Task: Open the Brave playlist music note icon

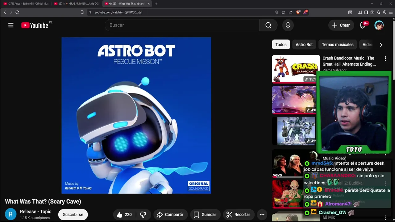Action: [x=360, y=12]
